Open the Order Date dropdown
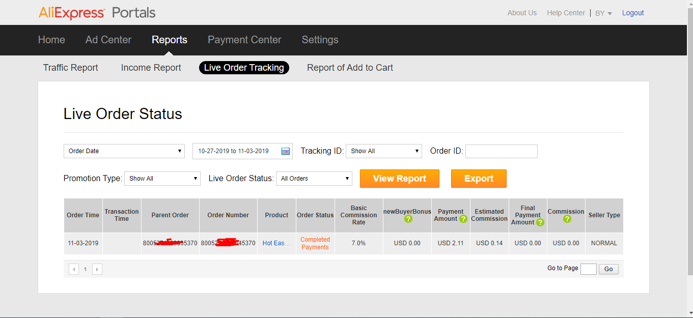The image size is (693, 318). click(x=124, y=151)
